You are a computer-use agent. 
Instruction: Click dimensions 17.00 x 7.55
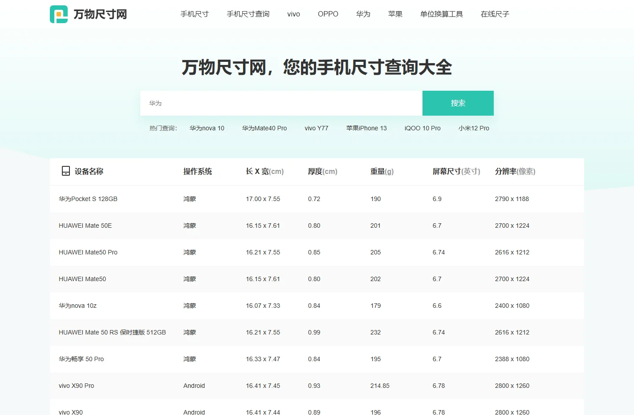[263, 199]
